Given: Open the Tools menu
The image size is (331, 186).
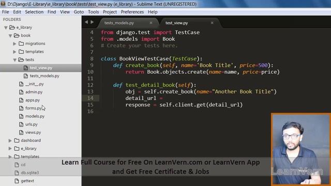Looking at the screenshot, I should point(93,12).
